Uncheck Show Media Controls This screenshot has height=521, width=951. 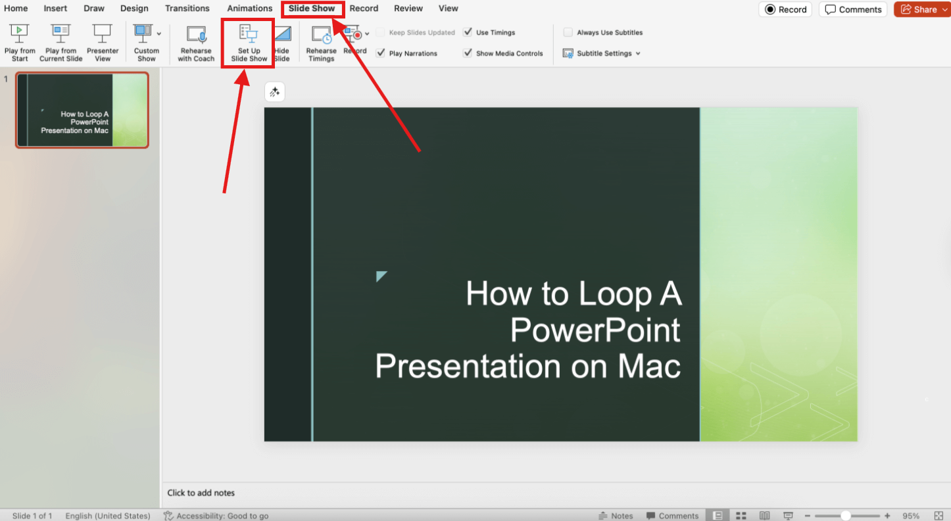[x=468, y=53]
